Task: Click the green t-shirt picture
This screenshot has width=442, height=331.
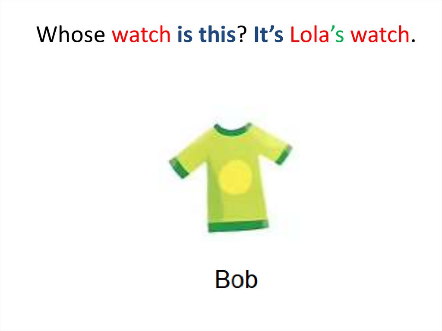Action: [230, 177]
